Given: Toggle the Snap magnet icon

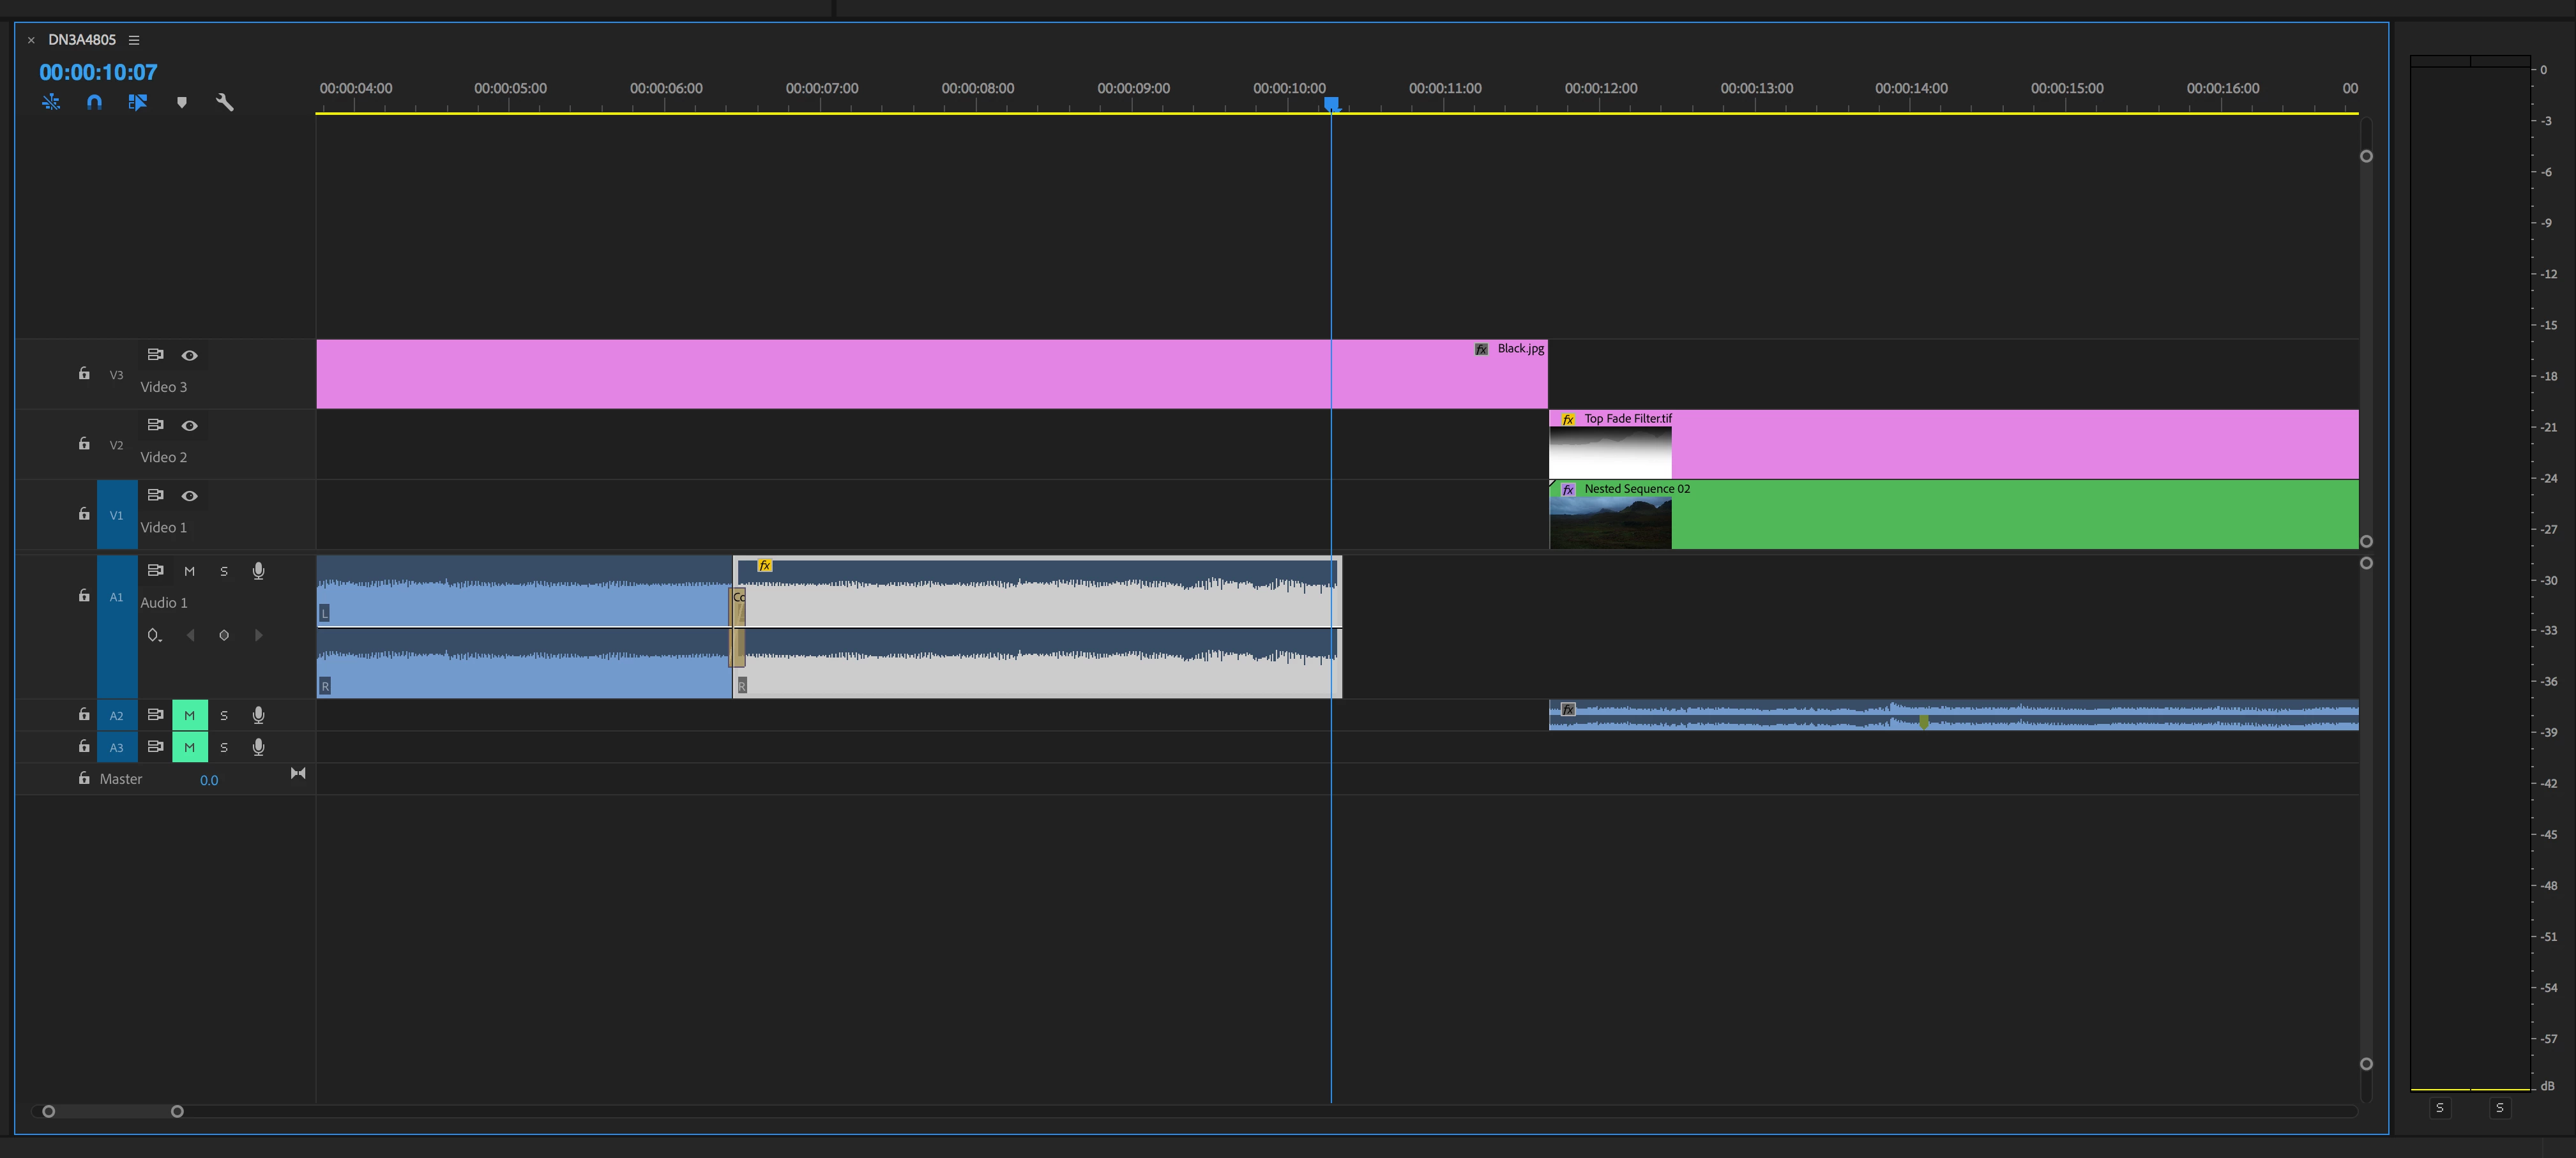Looking at the screenshot, I should tap(94, 102).
